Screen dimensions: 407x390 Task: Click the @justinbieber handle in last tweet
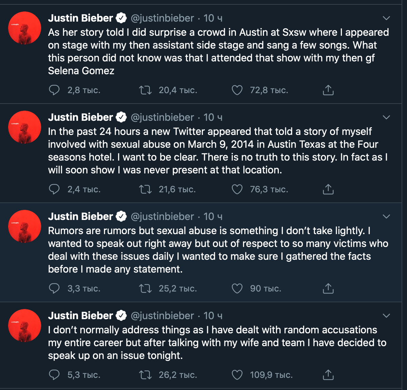[x=162, y=316]
